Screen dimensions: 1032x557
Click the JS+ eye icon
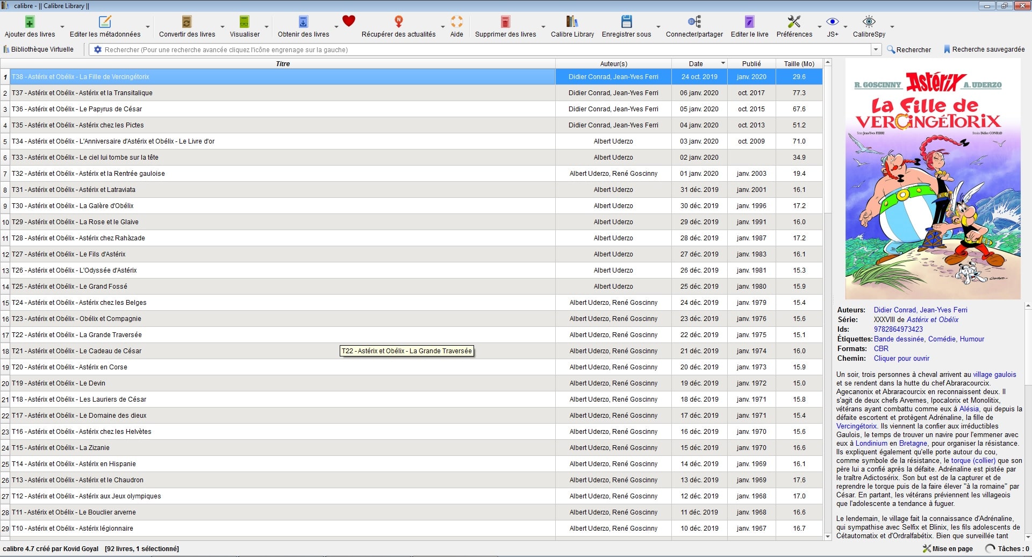[833, 22]
